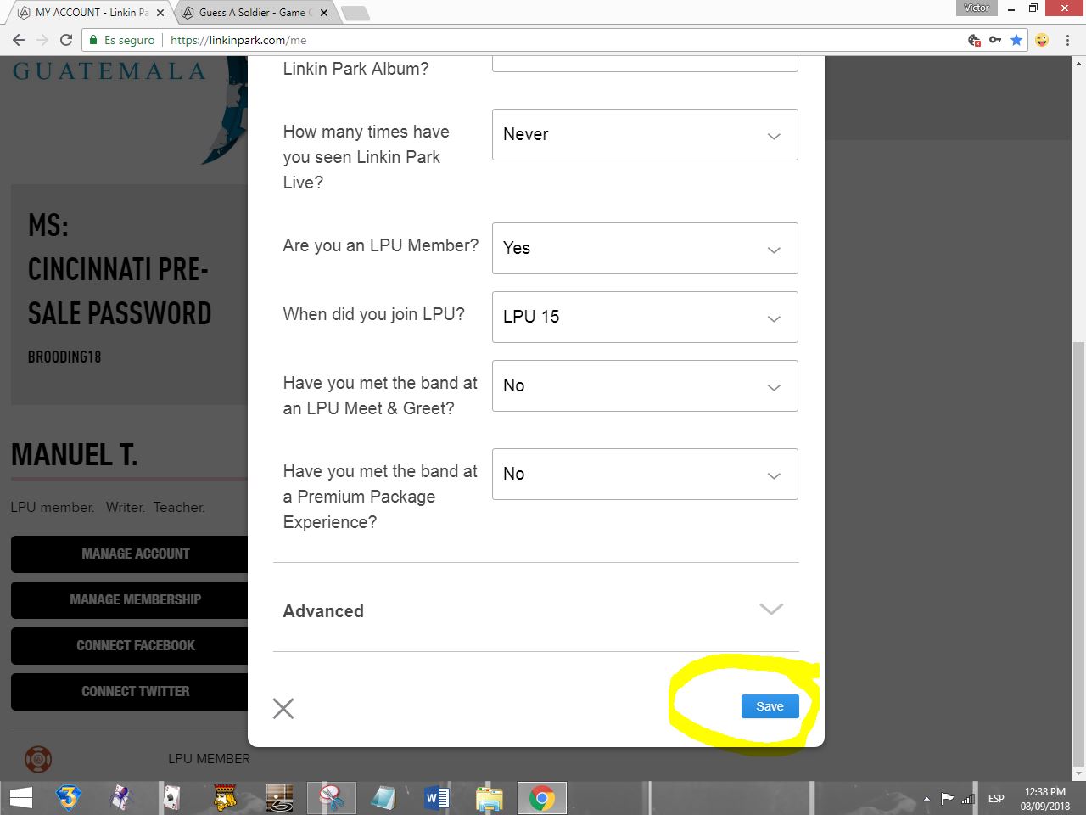This screenshot has width=1086, height=815.
Task: Close the MY ACCOUNT tab
Action: pyautogui.click(x=160, y=13)
